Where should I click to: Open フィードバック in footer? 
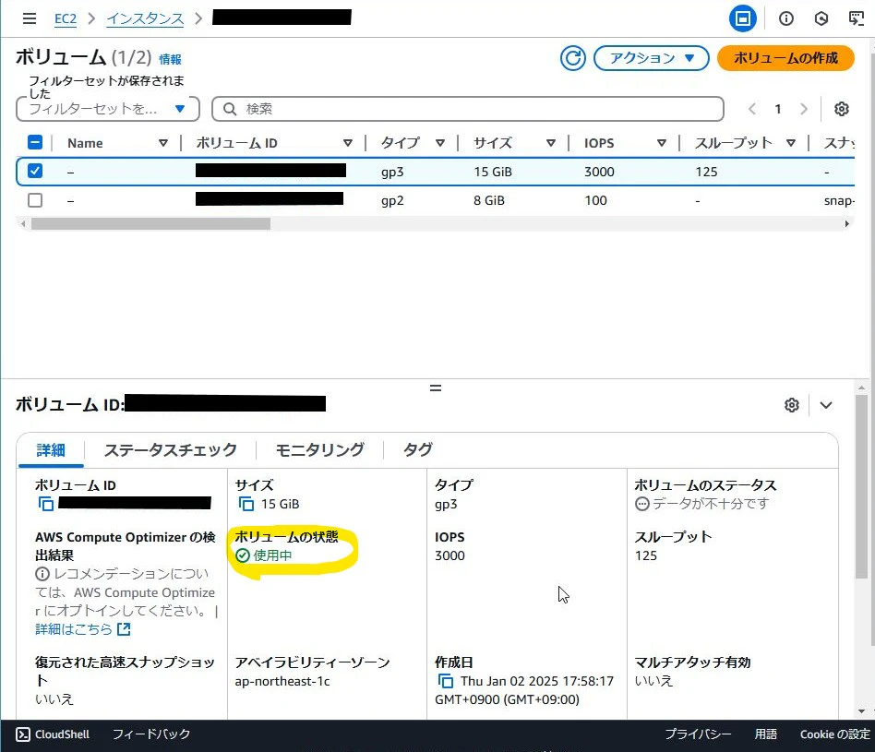coord(151,734)
